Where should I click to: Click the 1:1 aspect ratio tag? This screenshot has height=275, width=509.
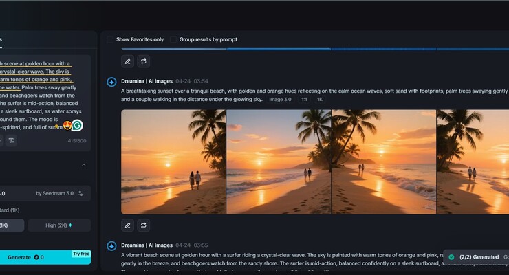[x=303, y=100]
